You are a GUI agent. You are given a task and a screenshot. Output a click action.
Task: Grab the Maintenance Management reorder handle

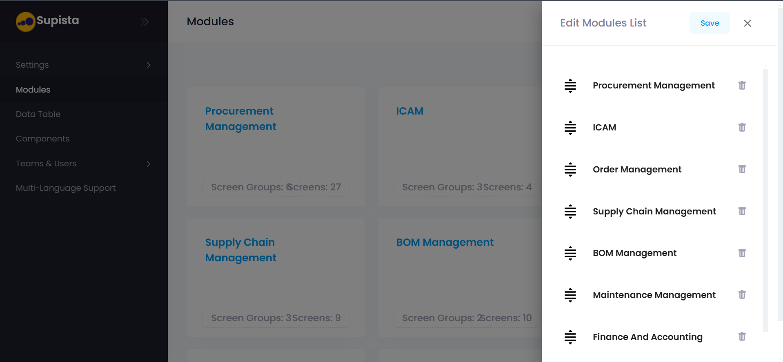tap(570, 295)
